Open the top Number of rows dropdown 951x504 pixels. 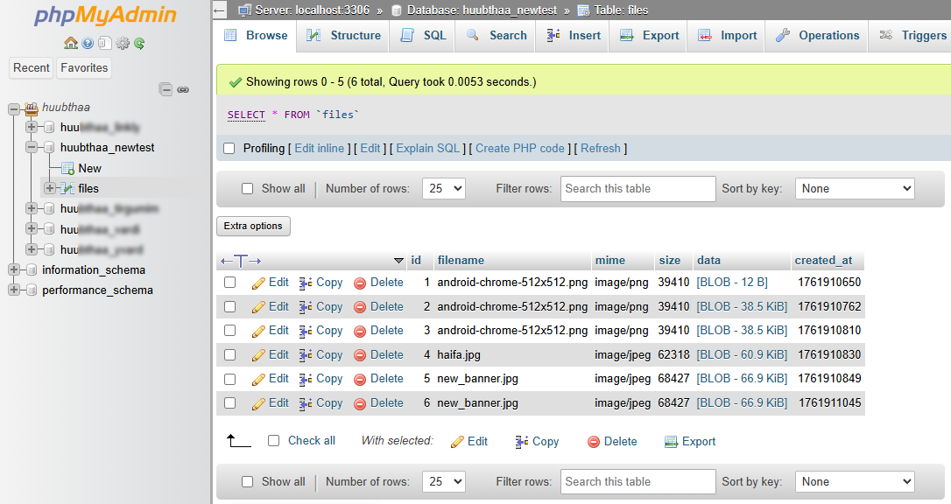coord(444,188)
